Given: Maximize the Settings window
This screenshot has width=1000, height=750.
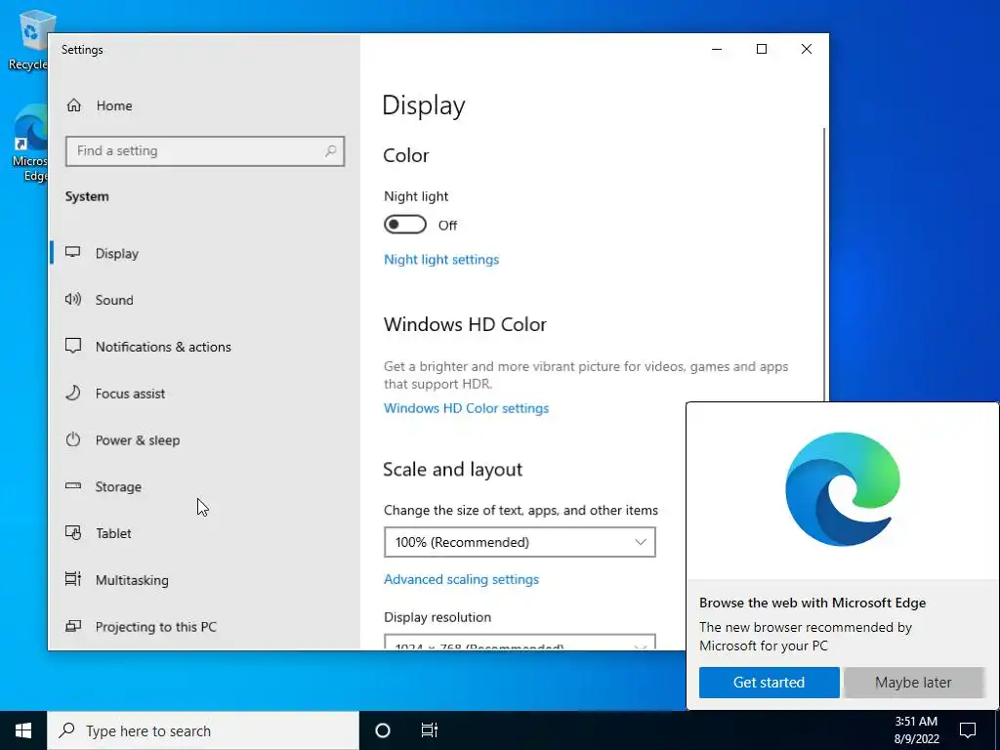Looking at the screenshot, I should [x=762, y=49].
